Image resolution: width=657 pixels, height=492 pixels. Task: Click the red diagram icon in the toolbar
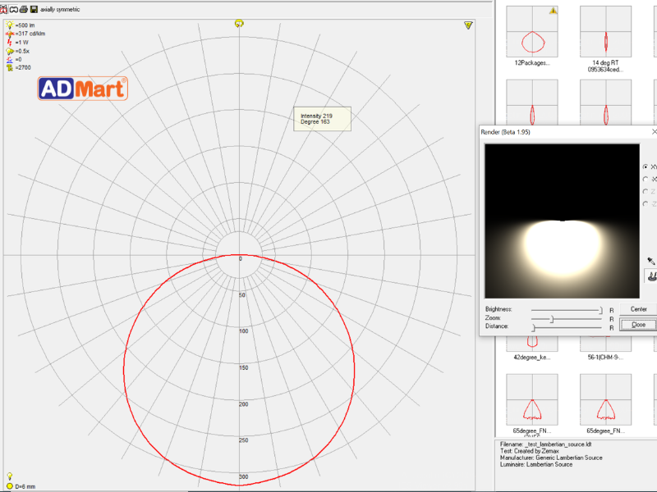(3, 9)
